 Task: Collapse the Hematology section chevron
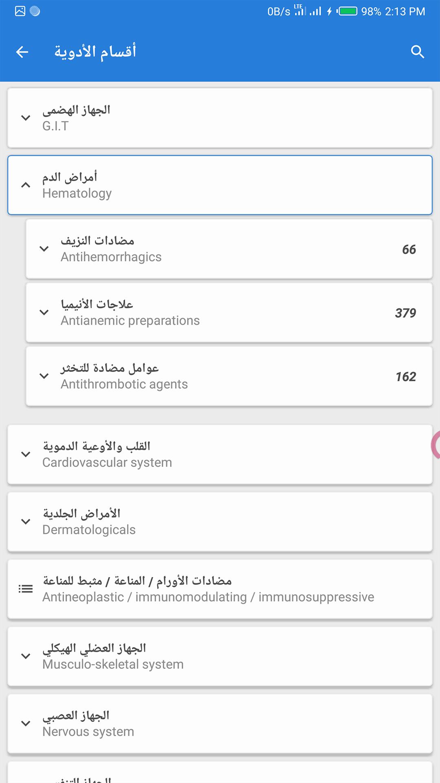click(26, 185)
